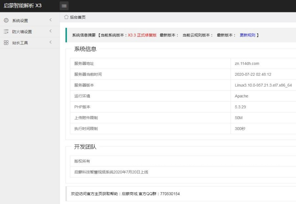The width and height of the screenshot is (296, 204).
Task: Click the QQ group number 770530154
Action: 170,194
